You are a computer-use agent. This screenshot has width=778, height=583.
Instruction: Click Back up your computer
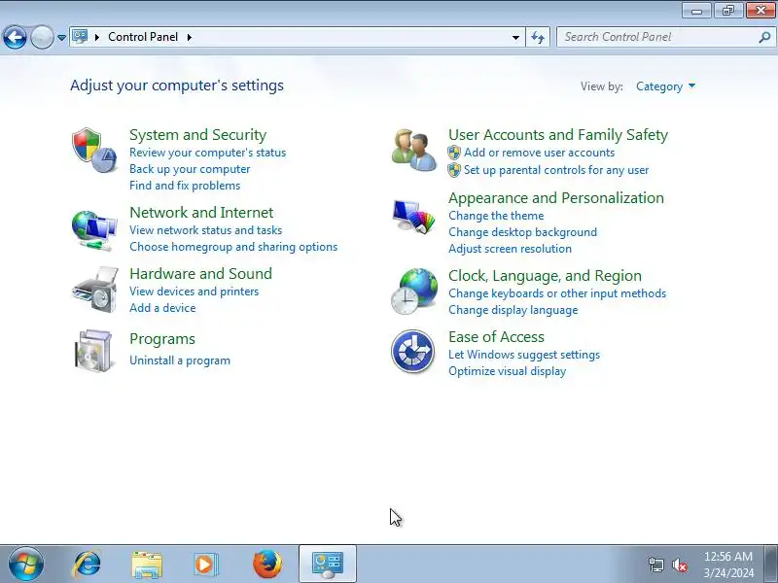190,169
